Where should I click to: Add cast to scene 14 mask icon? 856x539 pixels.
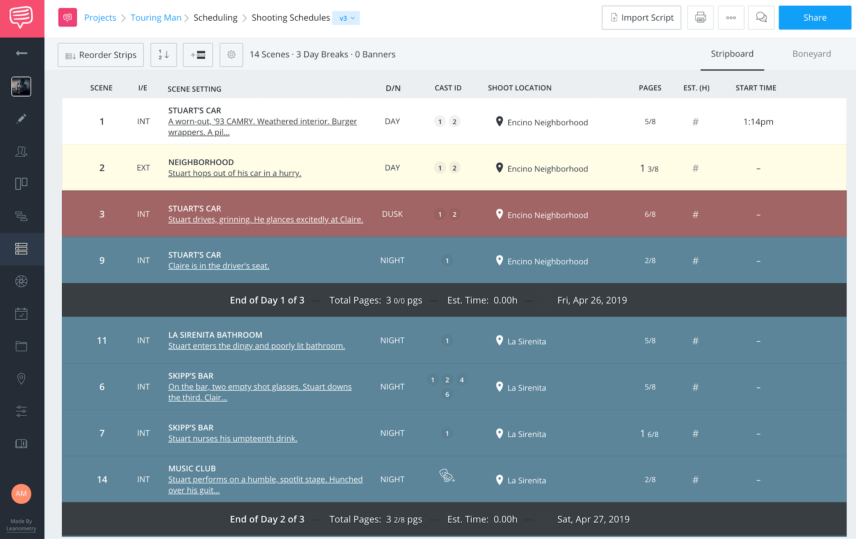pos(447,476)
